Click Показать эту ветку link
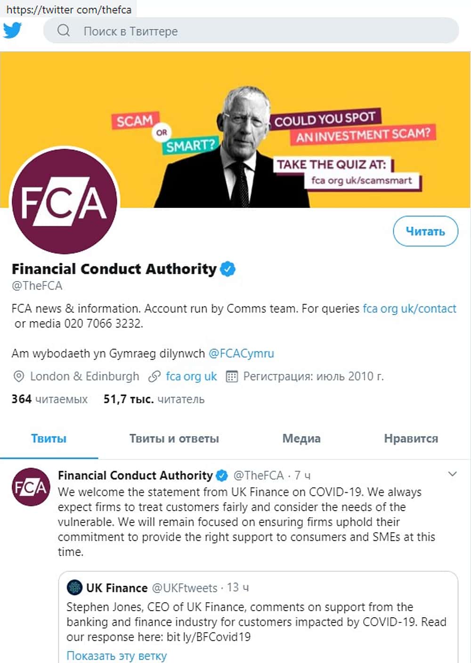 pos(116,655)
